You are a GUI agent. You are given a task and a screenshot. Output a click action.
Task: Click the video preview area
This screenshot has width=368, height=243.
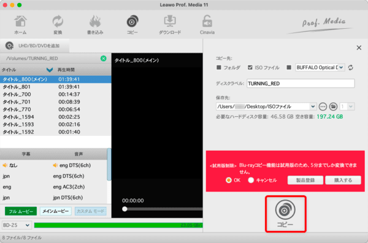coord(157,123)
